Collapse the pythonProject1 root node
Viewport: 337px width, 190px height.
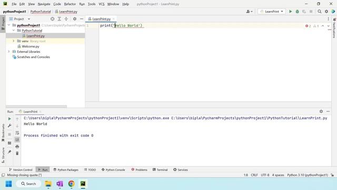(x=9, y=25)
